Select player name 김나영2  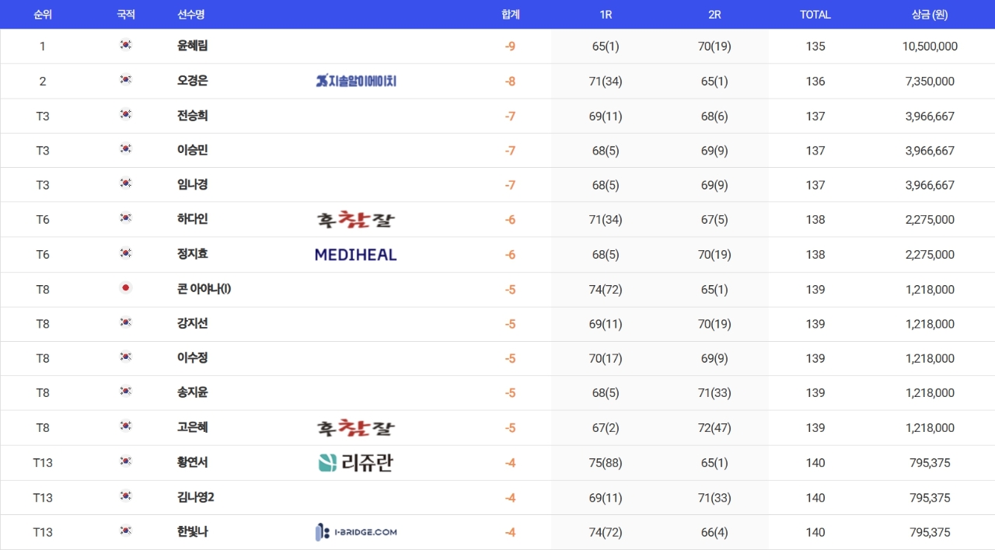pos(196,497)
